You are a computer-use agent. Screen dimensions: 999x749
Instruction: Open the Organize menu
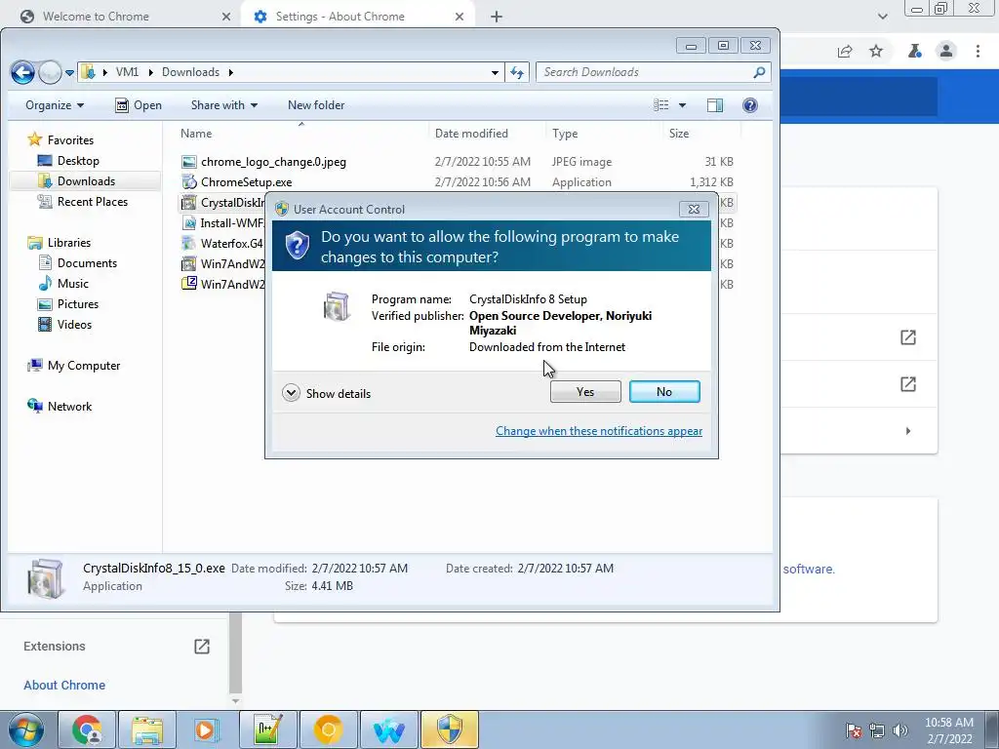[x=55, y=105]
